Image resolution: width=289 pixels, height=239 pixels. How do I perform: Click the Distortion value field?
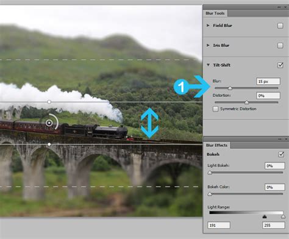[268, 96]
